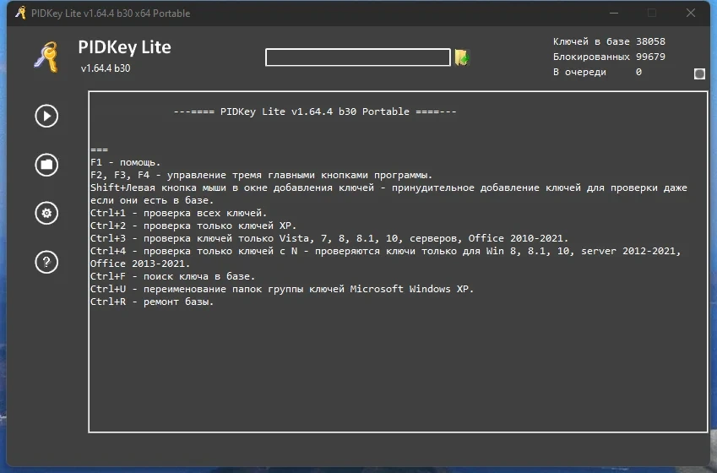717x473 pixels.
Task: Click the "Ctrl+3" Vista keys check line
Action: click(x=329, y=238)
